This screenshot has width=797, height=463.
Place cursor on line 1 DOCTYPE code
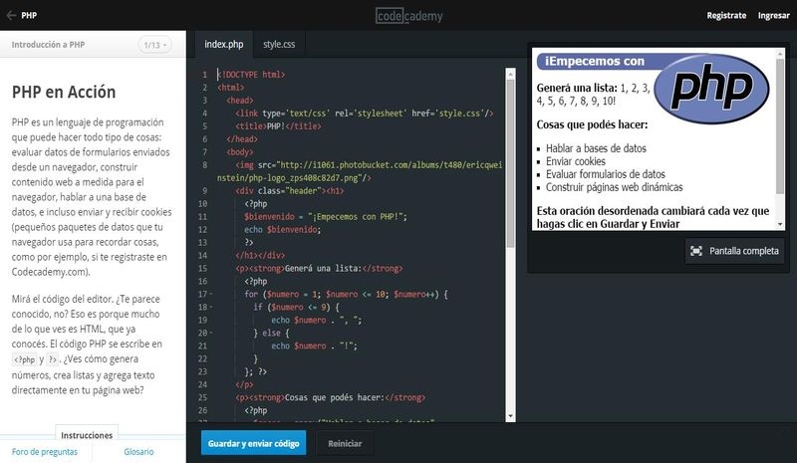pyautogui.click(x=251, y=75)
